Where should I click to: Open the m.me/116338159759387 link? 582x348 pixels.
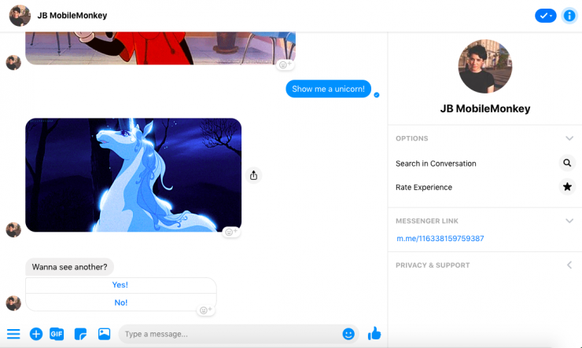coord(440,238)
